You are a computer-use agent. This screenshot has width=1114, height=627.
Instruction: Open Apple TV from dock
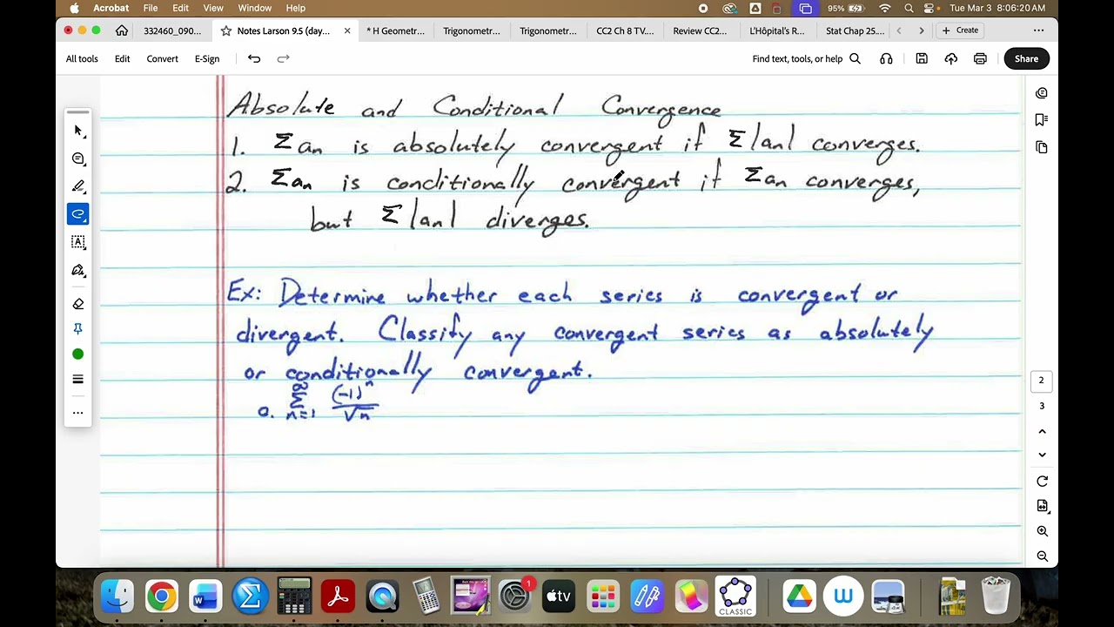[559, 597]
